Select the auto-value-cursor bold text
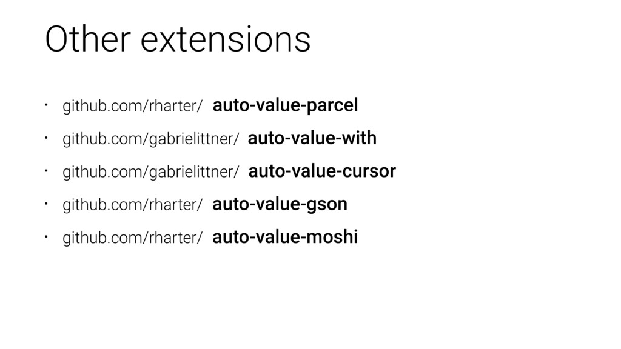Image resolution: width=621 pixels, height=349 pixels. click(322, 171)
